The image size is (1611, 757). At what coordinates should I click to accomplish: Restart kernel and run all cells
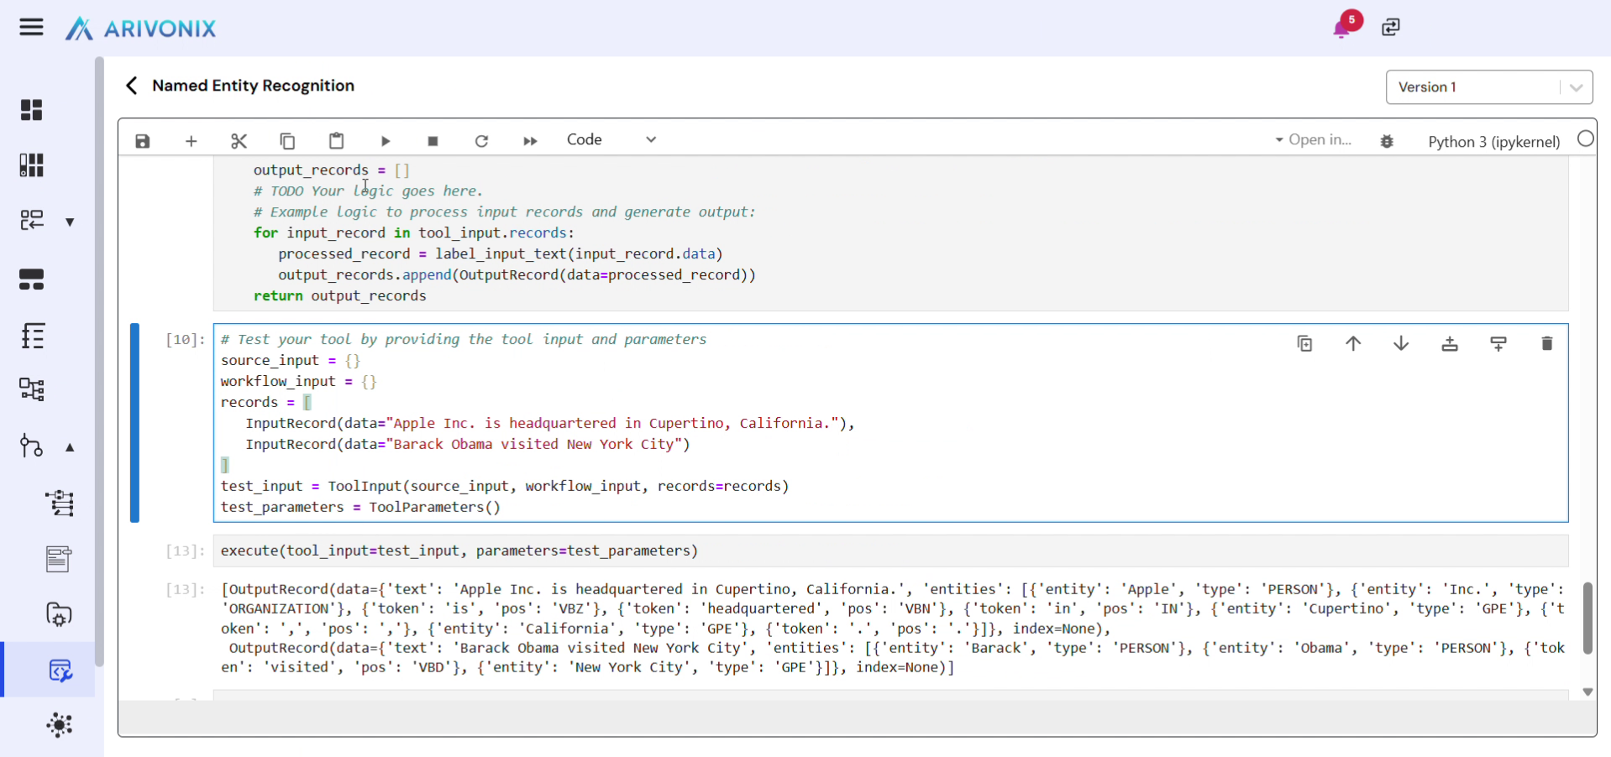tap(529, 141)
